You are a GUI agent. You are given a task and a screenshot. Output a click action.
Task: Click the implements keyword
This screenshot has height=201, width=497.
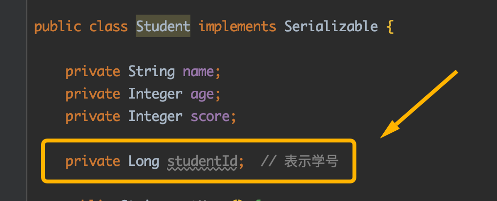tap(237, 27)
